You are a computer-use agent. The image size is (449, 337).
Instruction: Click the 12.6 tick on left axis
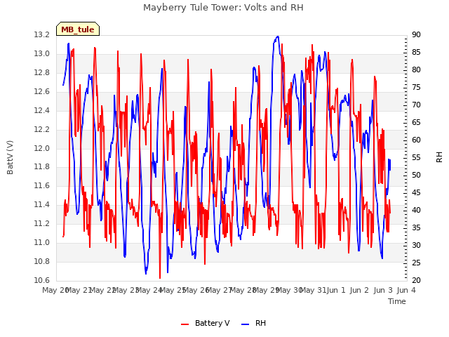point(41,92)
